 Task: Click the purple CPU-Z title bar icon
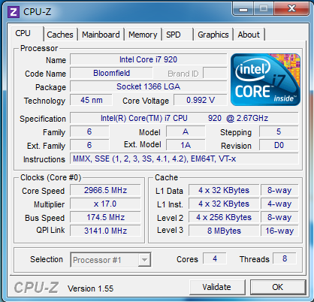[14, 12]
